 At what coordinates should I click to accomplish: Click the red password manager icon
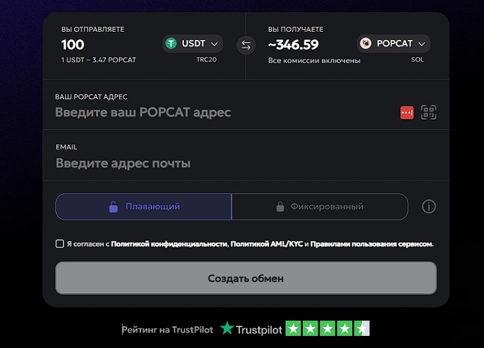[407, 112]
